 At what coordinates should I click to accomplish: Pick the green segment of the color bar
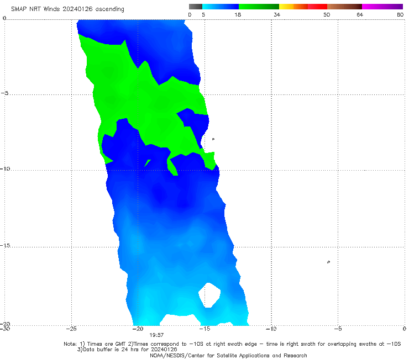[259, 7]
